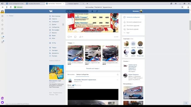The width and height of the screenshot is (191, 107).
Task: Click the green lock icon by vk.com
Action: (x=15, y=7)
